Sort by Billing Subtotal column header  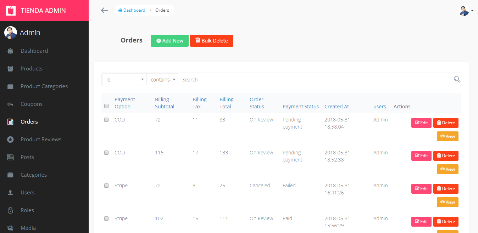(165, 103)
